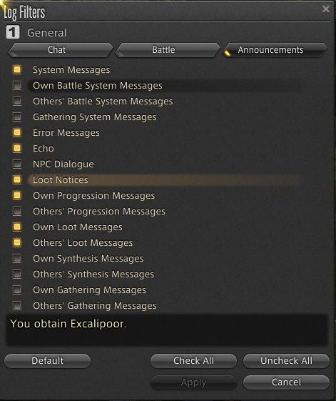
Task: Uncheck System Messages checkbox
Action: click(17, 69)
